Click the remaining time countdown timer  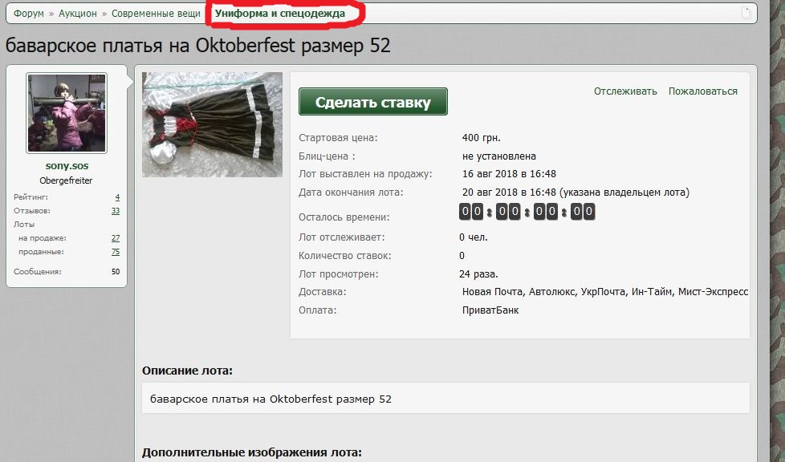(527, 212)
